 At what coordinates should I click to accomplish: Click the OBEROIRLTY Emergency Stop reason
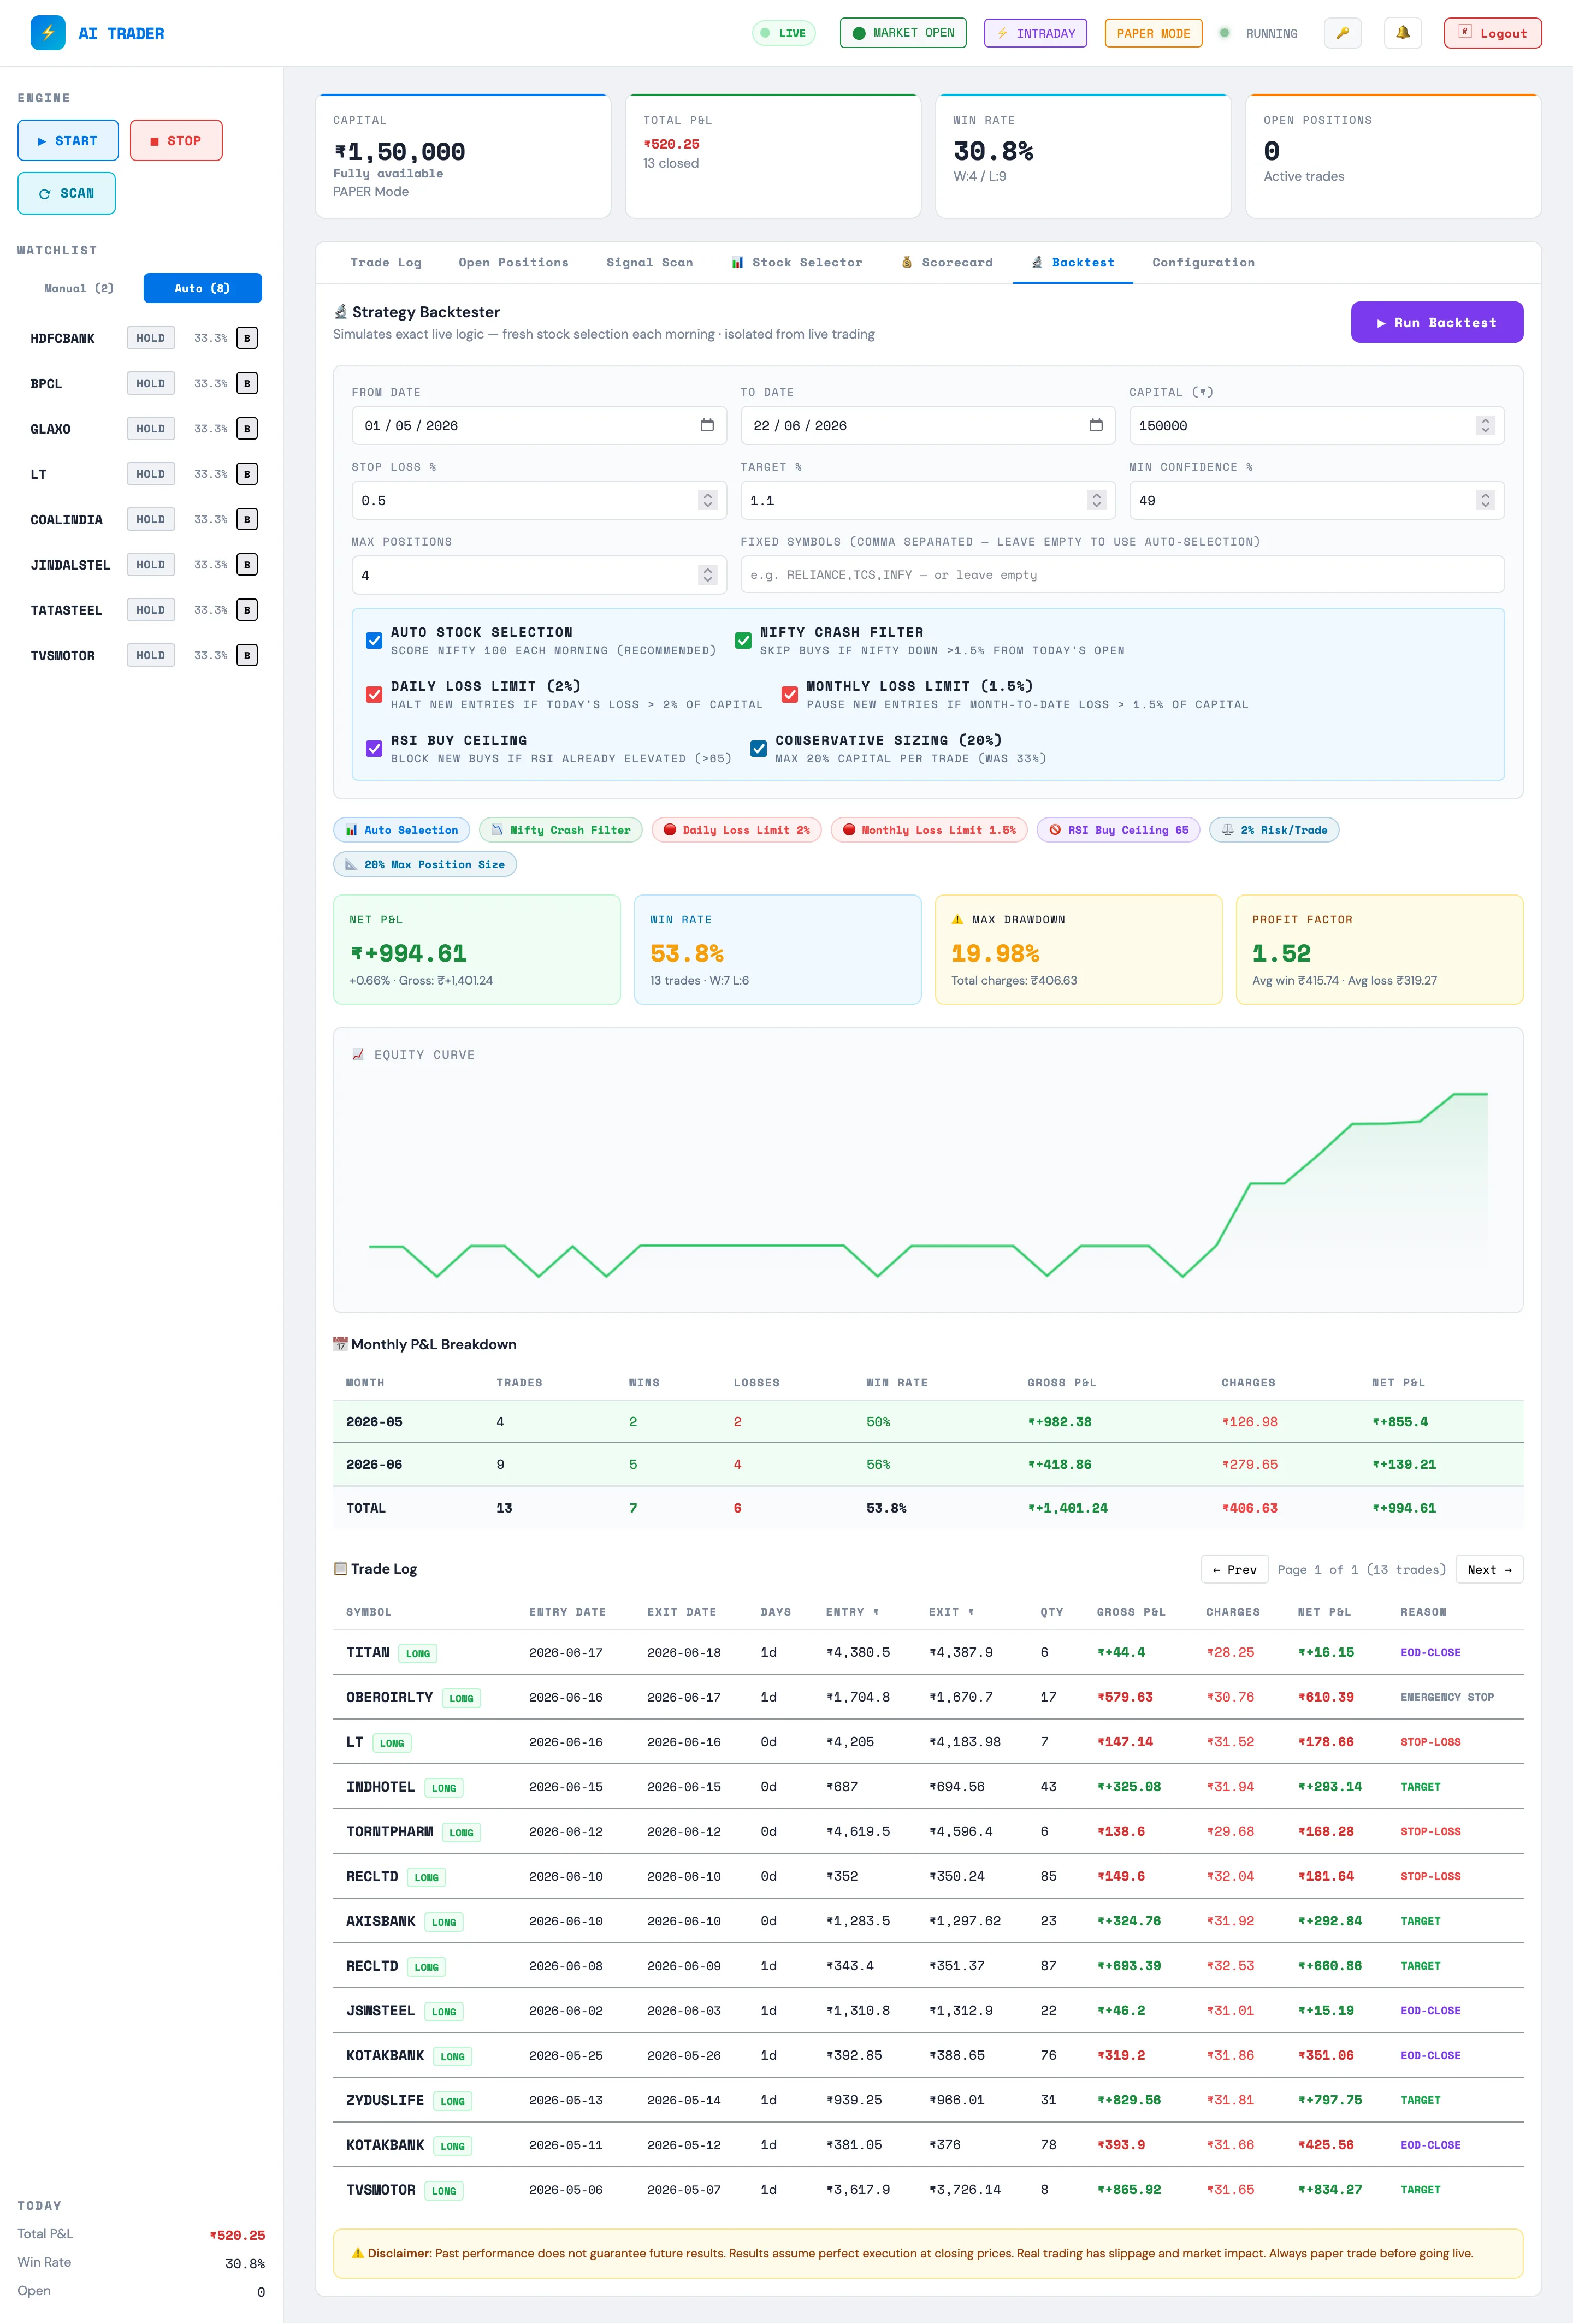click(1446, 1697)
